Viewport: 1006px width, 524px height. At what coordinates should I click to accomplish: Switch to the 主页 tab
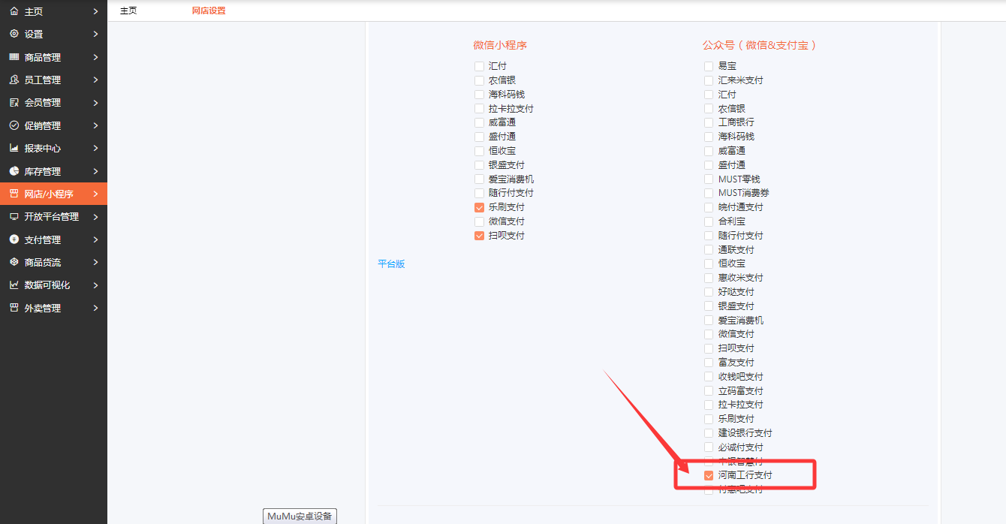(x=128, y=11)
